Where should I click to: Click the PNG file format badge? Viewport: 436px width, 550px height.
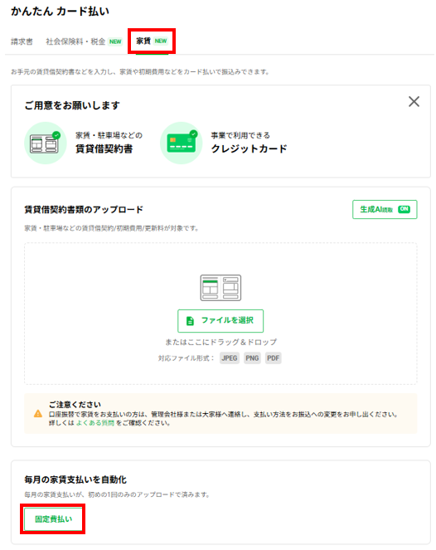click(252, 358)
